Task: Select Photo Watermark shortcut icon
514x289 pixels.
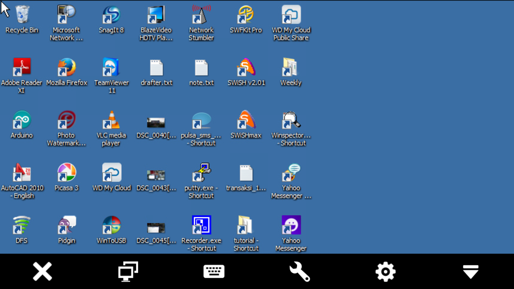Action: [x=66, y=120]
